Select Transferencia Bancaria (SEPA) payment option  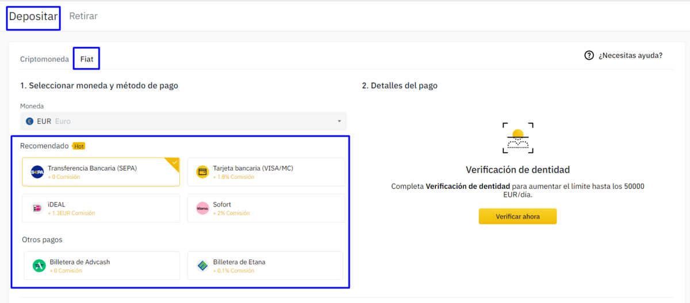pyautogui.click(x=101, y=172)
